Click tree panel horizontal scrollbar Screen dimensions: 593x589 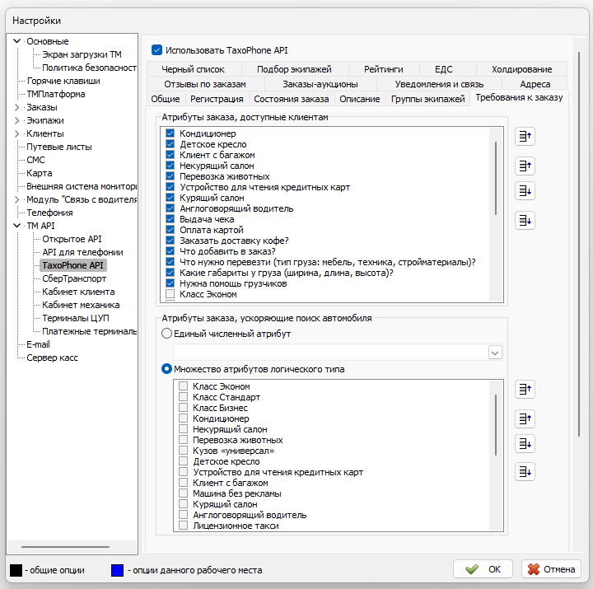(65, 547)
